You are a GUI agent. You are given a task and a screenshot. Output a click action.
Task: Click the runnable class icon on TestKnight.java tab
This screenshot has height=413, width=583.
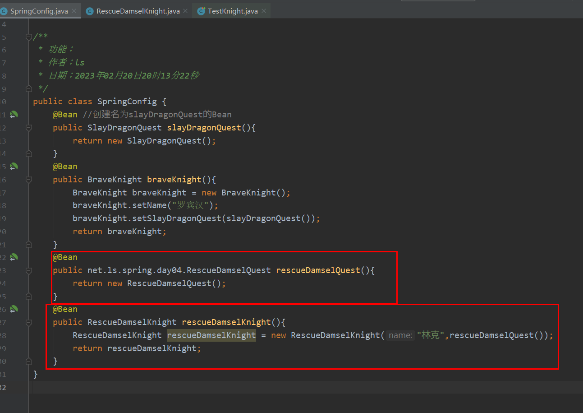click(x=201, y=11)
